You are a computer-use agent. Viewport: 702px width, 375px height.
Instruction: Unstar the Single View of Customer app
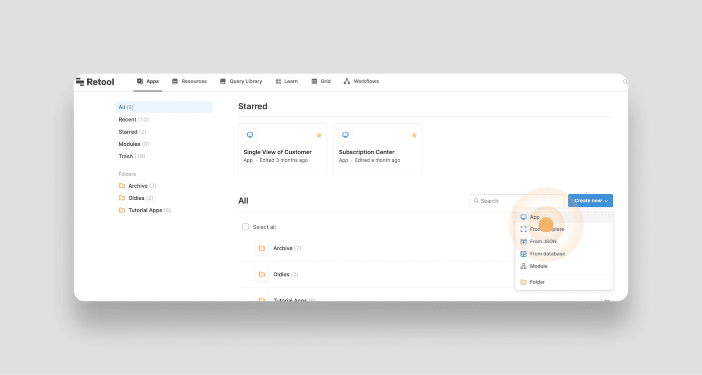click(x=318, y=135)
